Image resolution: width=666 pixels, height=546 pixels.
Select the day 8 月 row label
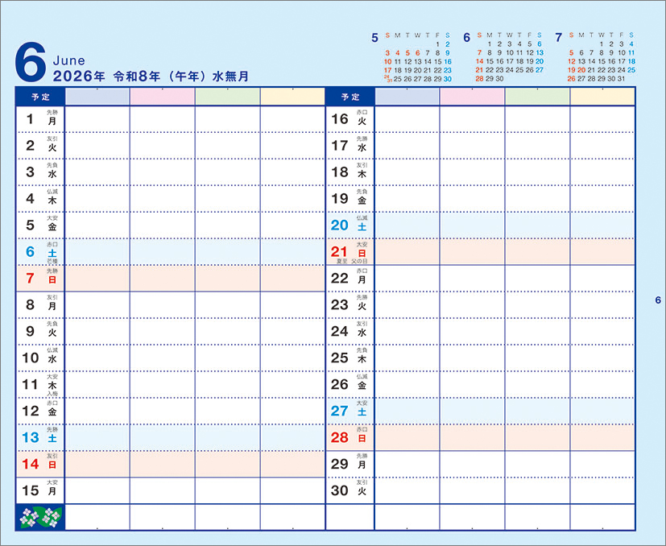pyautogui.click(x=40, y=304)
